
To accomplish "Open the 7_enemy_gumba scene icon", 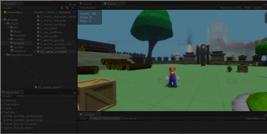I will pyautogui.click(x=38, y=40).
